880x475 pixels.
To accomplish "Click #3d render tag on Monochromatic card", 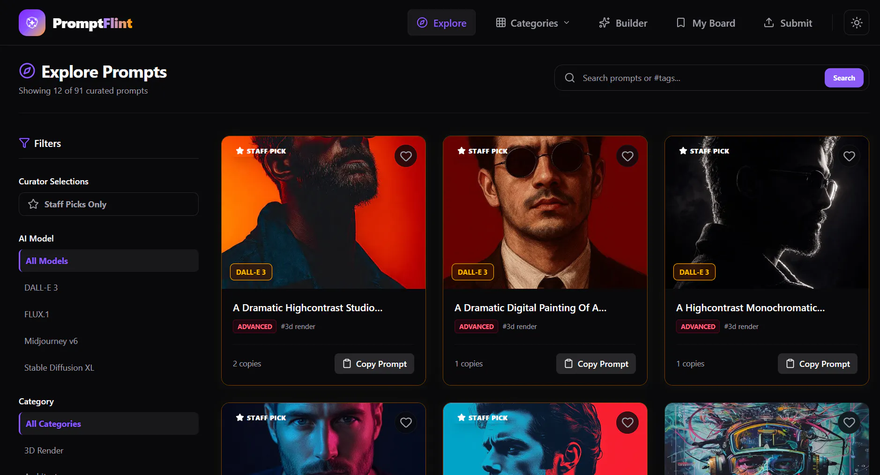I will 741,326.
